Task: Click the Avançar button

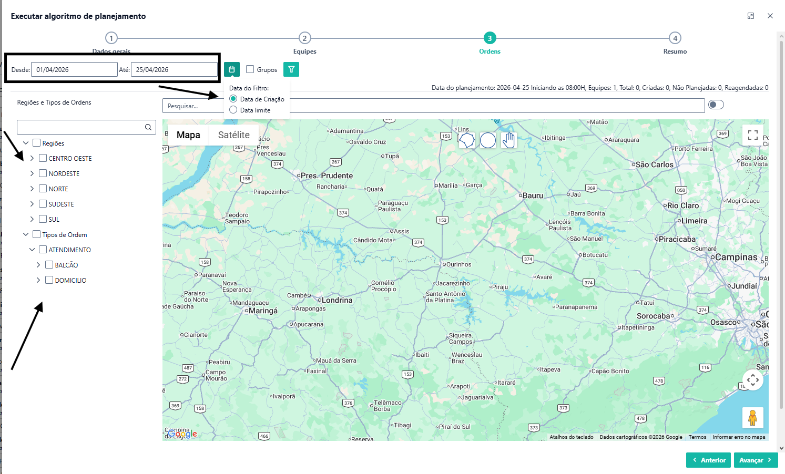Action: [755, 460]
